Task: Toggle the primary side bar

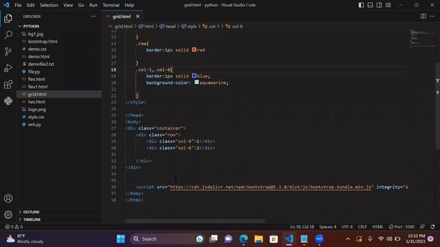Action: coord(361,5)
